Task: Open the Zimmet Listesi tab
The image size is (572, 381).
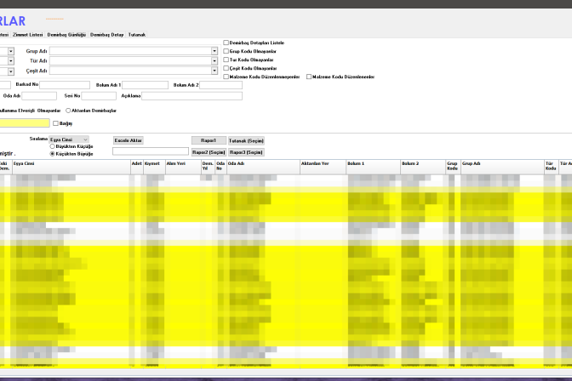Action: (28, 35)
